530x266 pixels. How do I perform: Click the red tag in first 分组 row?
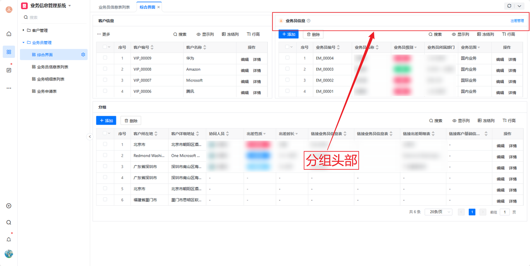(258, 145)
